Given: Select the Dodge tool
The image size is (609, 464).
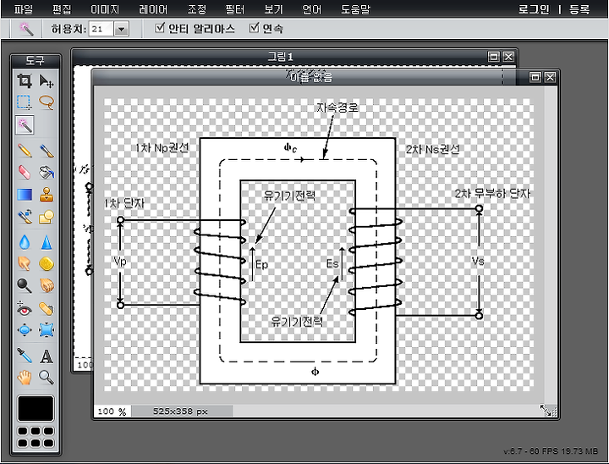Looking at the screenshot, I should pyautogui.click(x=25, y=285).
